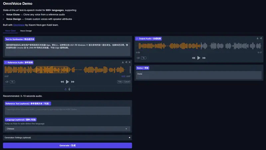Viewport: 266px width, 150px height.
Task: Rewind the output audio
Action: point(194,58)
